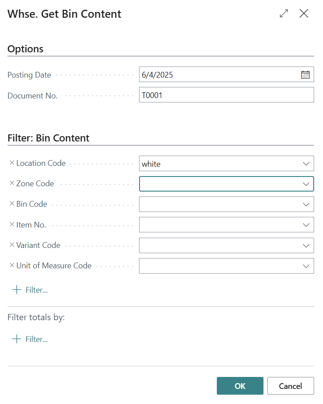Expand the Unit of Measure Code dropdown
This screenshot has width=323, height=404.
click(x=306, y=266)
